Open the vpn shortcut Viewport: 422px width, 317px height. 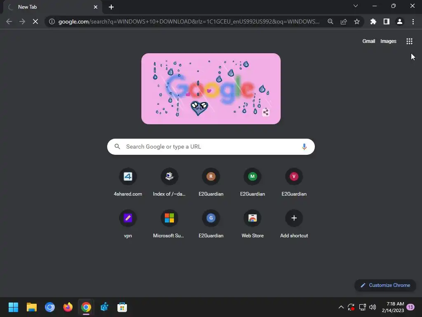coord(128,224)
